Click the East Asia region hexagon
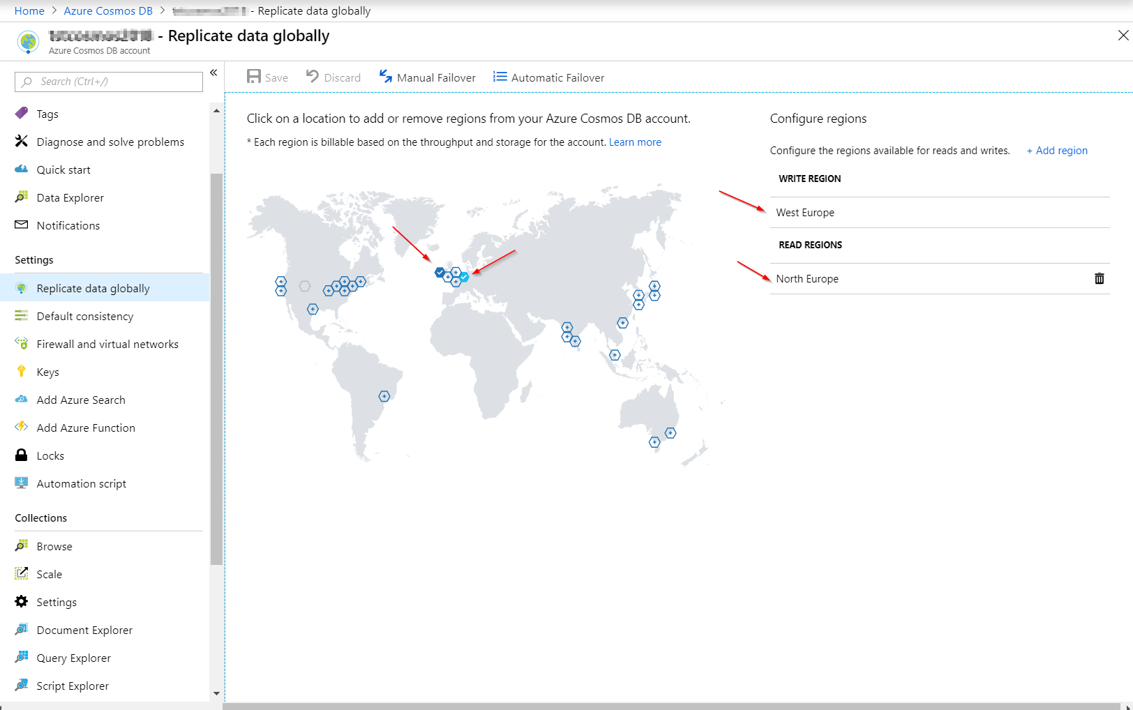The image size is (1133, 710). click(623, 323)
